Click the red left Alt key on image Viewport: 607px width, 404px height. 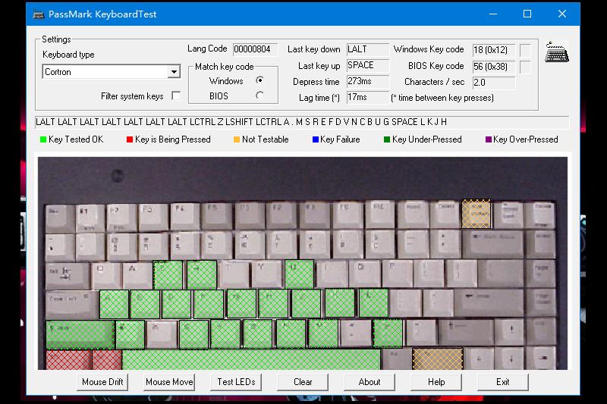[x=107, y=359]
